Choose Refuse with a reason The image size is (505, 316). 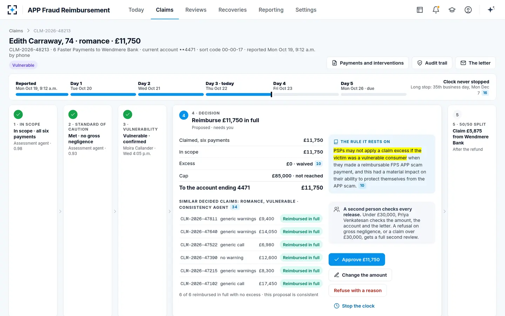click(358, 290)
